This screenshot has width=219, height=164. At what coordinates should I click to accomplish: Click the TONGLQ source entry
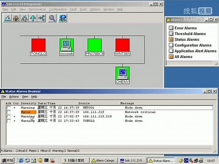(x=88, y=121)
